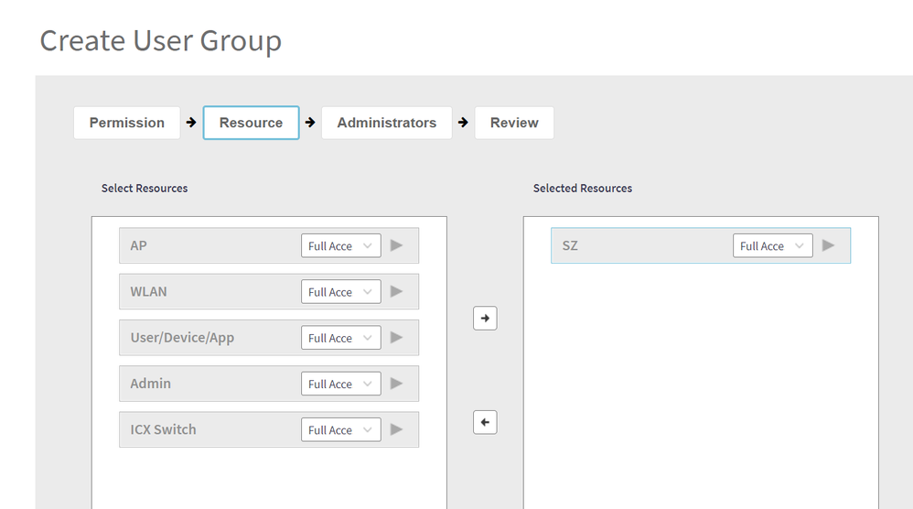Image resolution: width=913 pixels, height=509 pixels.
Task: Move resource right with the right-arrow button
Action: 485,319
